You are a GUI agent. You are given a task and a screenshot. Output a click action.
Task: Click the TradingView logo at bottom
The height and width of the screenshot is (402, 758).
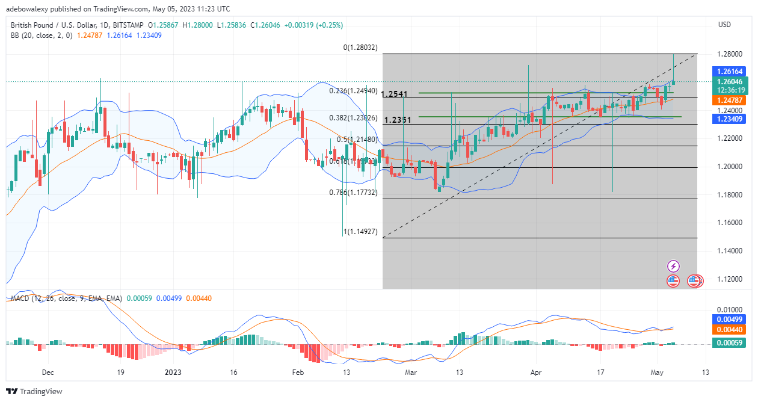coord(35,391)
